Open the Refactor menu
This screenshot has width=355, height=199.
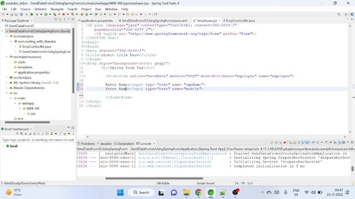(40, 9)
